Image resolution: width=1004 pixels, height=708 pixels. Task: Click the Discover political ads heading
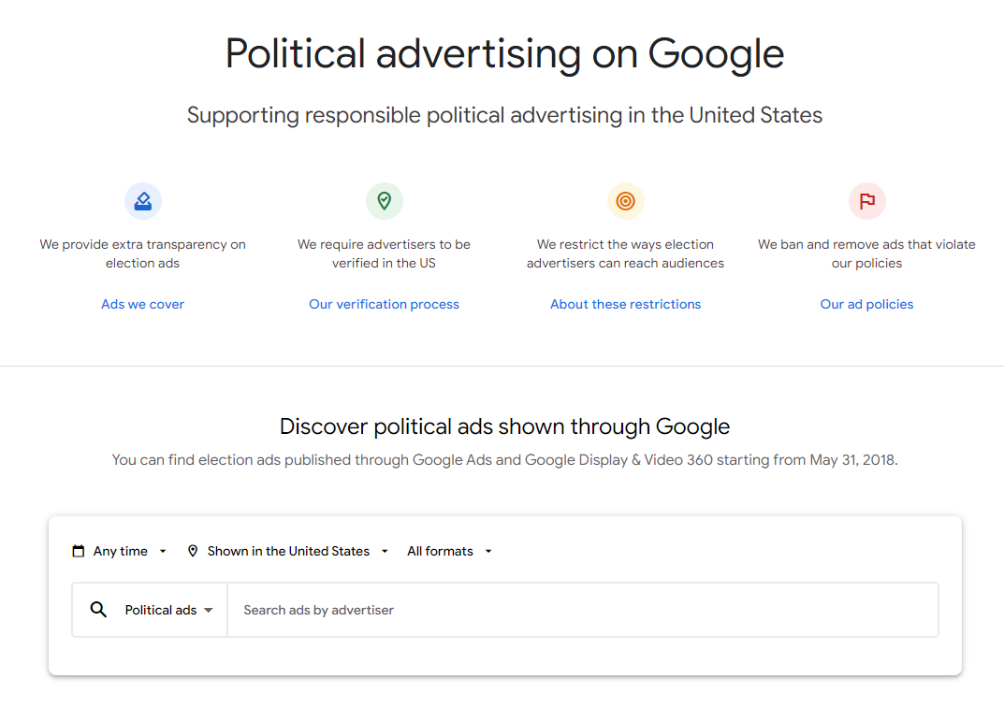[x=504, y=427]
